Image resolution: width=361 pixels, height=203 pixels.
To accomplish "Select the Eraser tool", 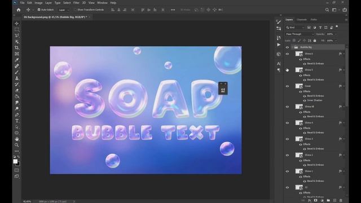I will coord(17,90).
